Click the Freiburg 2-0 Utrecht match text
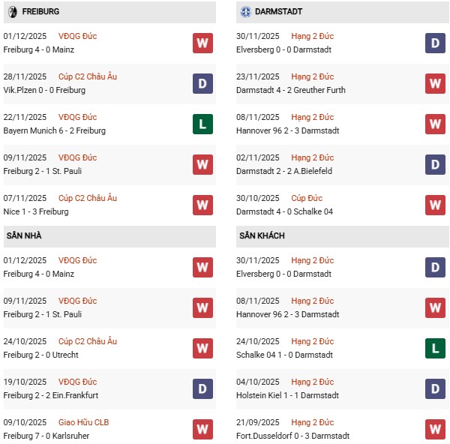Screen dimensions: 450x444 (x=40, y=355)
